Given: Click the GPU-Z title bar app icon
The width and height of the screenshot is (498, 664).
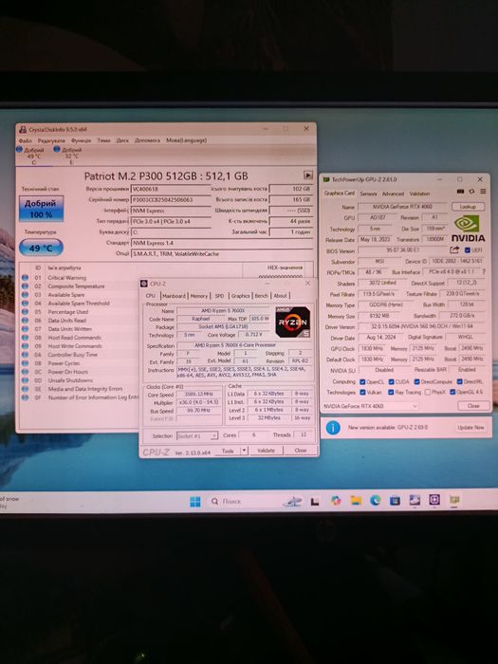Looking at the screenshot, I should [326, 179].
